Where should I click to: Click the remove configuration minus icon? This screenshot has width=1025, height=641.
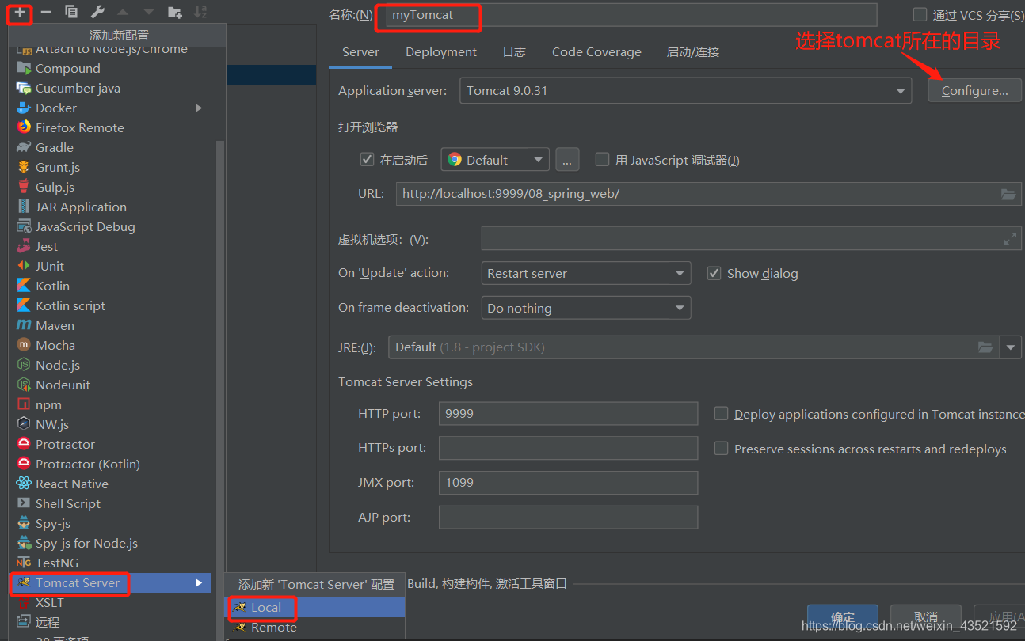click(46, 12)
